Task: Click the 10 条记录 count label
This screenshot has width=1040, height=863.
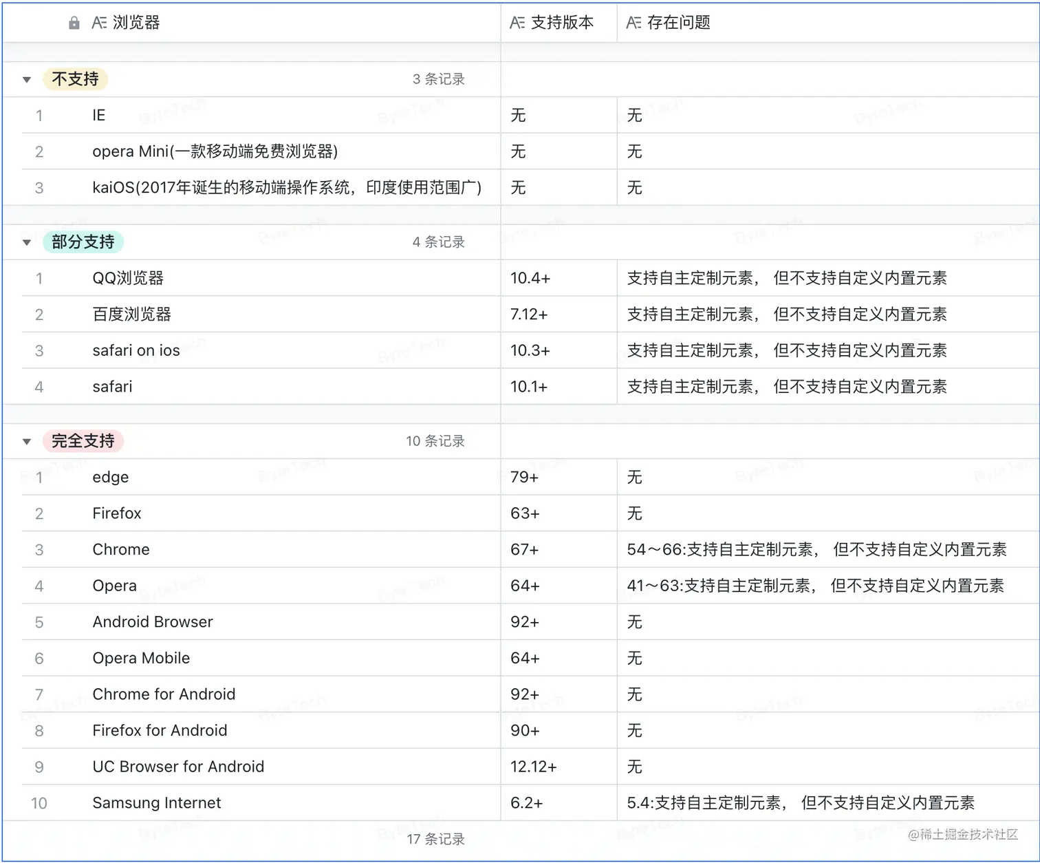Action: click(435, 441)
